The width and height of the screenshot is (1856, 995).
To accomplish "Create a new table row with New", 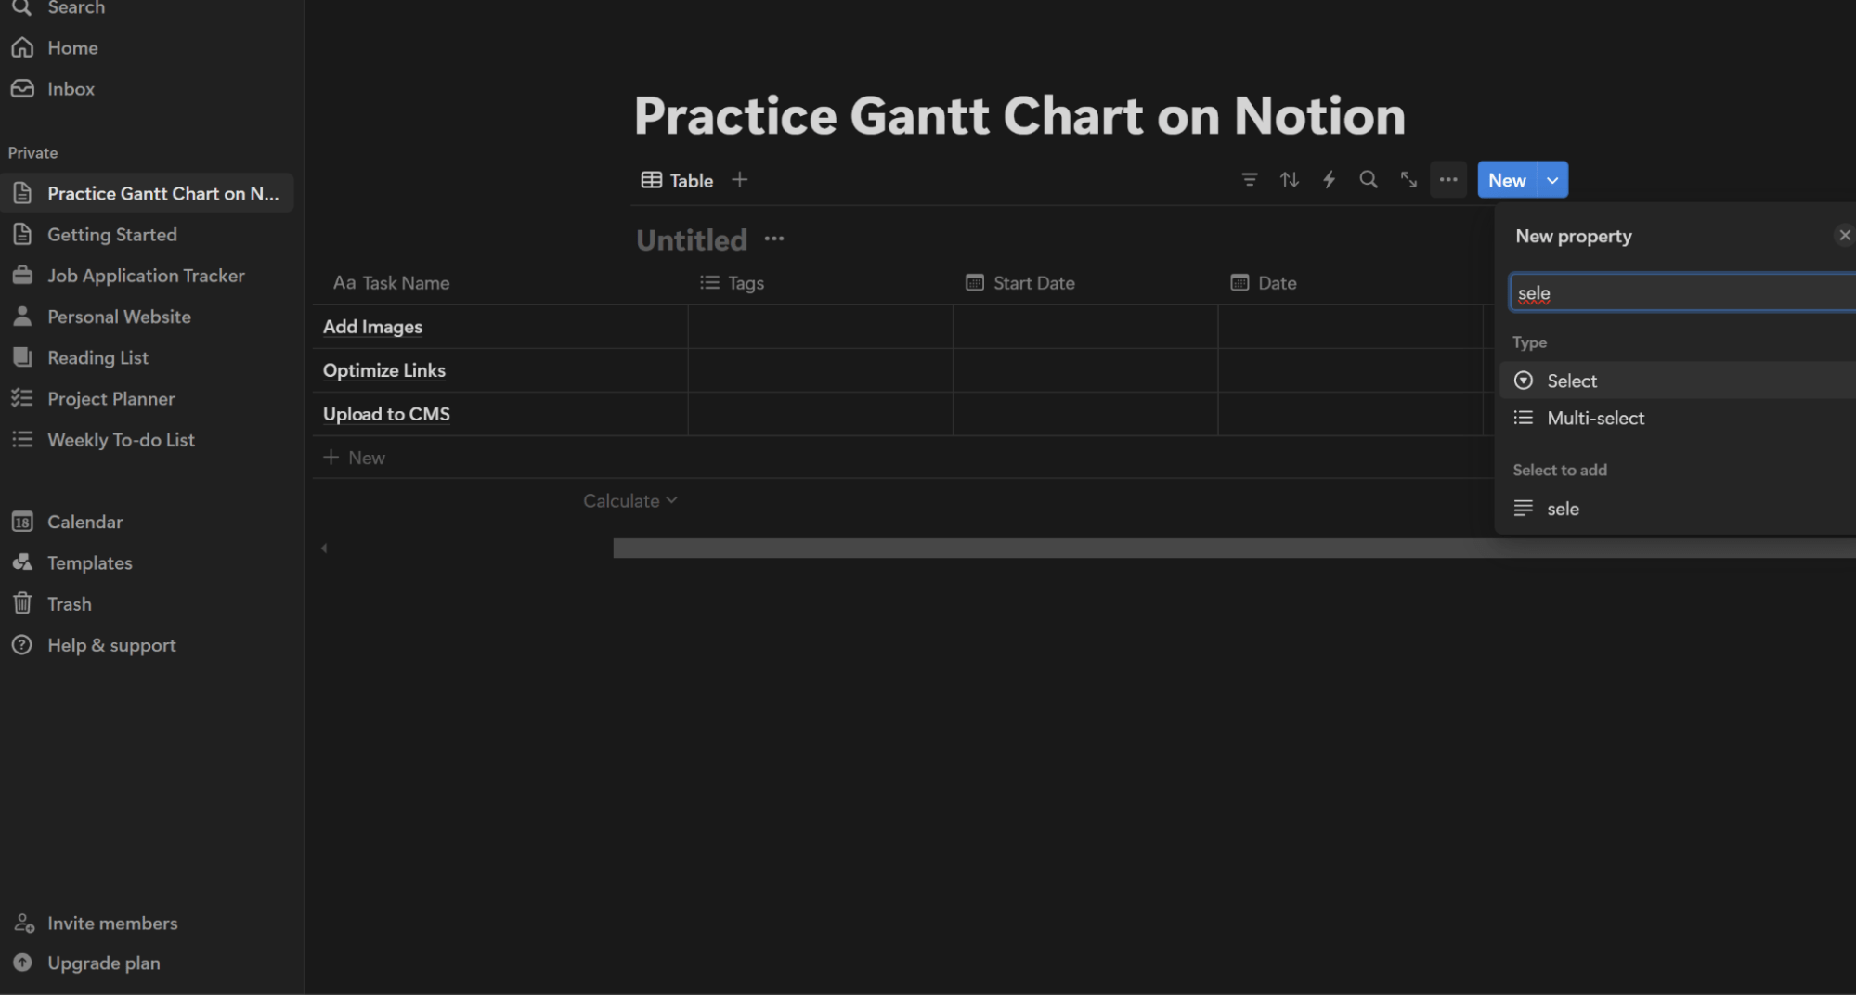I will coord(366,457).
